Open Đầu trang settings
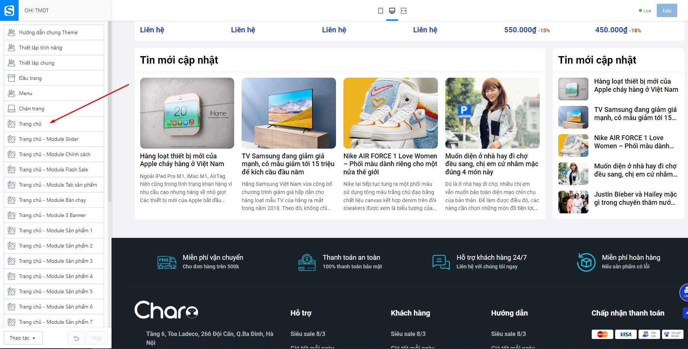Image resolution: width=688 pixels, height=349 pixels. [x=54, y=78]
